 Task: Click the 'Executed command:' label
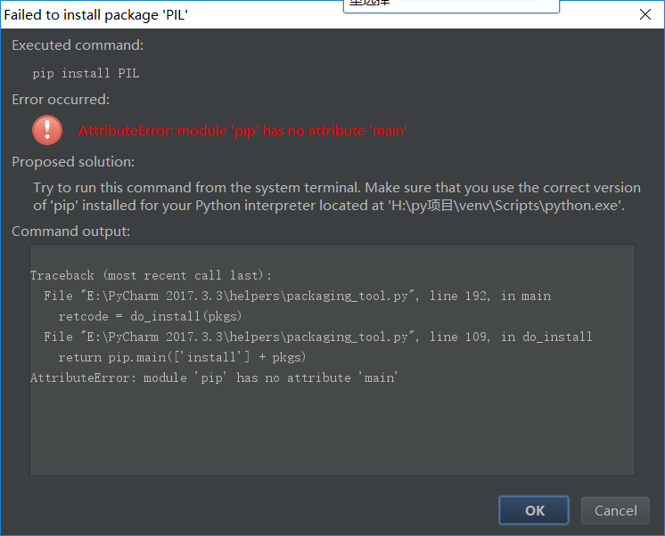78,45
